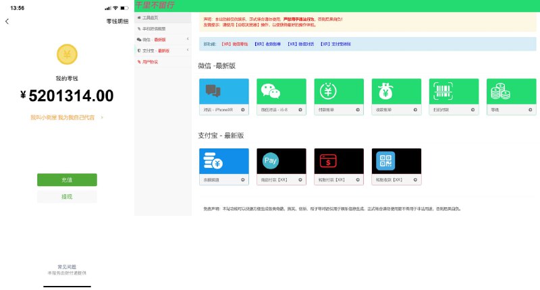Click the grey chat bubbles iPhoneXR tile icon

click(x=213, y=90)
